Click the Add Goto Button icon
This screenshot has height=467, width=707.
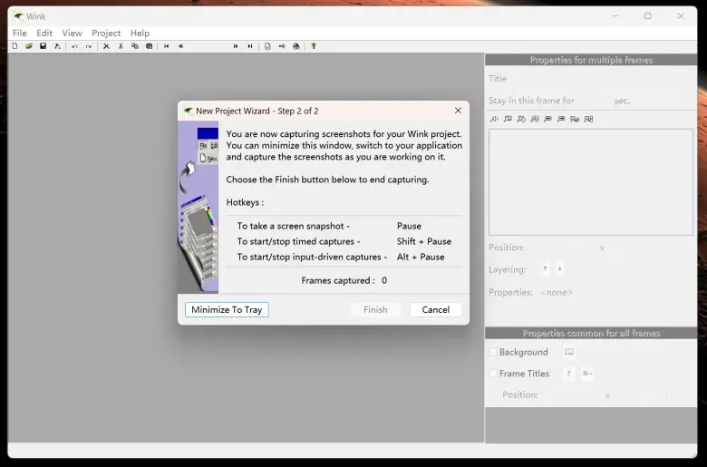[x=575, y=119]
